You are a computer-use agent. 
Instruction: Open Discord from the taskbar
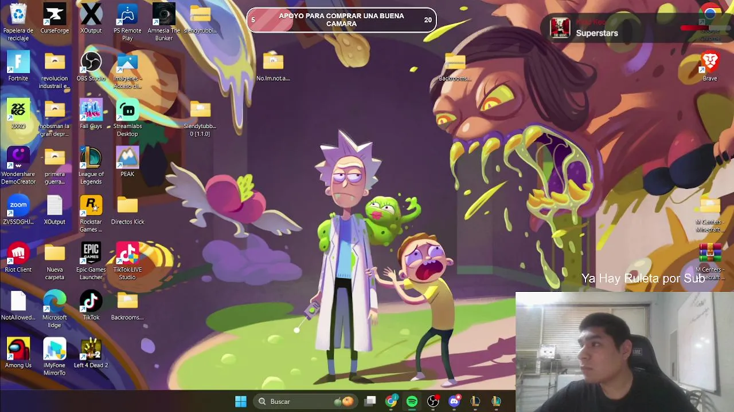(x=454, y=402)
